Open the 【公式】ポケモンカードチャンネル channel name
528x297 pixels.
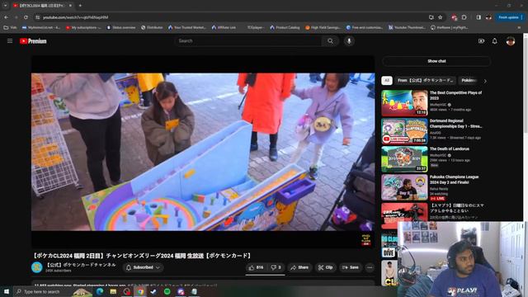pyautogui.click(x=81, y=265)
